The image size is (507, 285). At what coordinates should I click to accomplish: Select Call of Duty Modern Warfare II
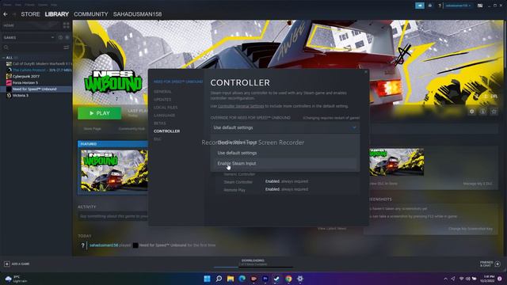point(39,63)
